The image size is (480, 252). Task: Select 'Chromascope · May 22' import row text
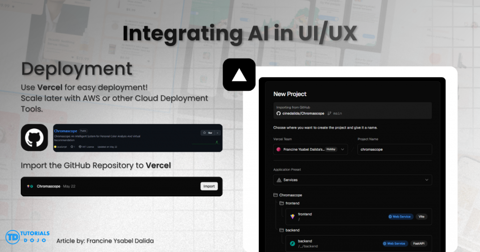pyautogui.click(x=56, y=186)
